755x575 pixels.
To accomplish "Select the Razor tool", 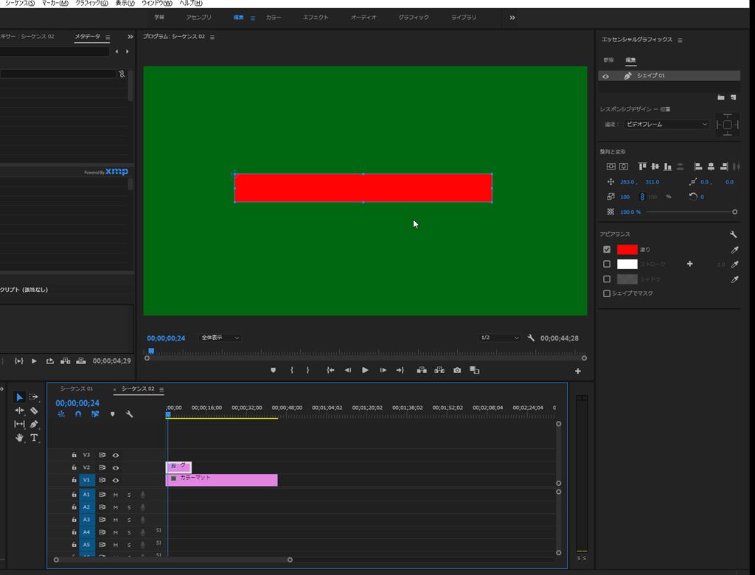I will 34,411.
